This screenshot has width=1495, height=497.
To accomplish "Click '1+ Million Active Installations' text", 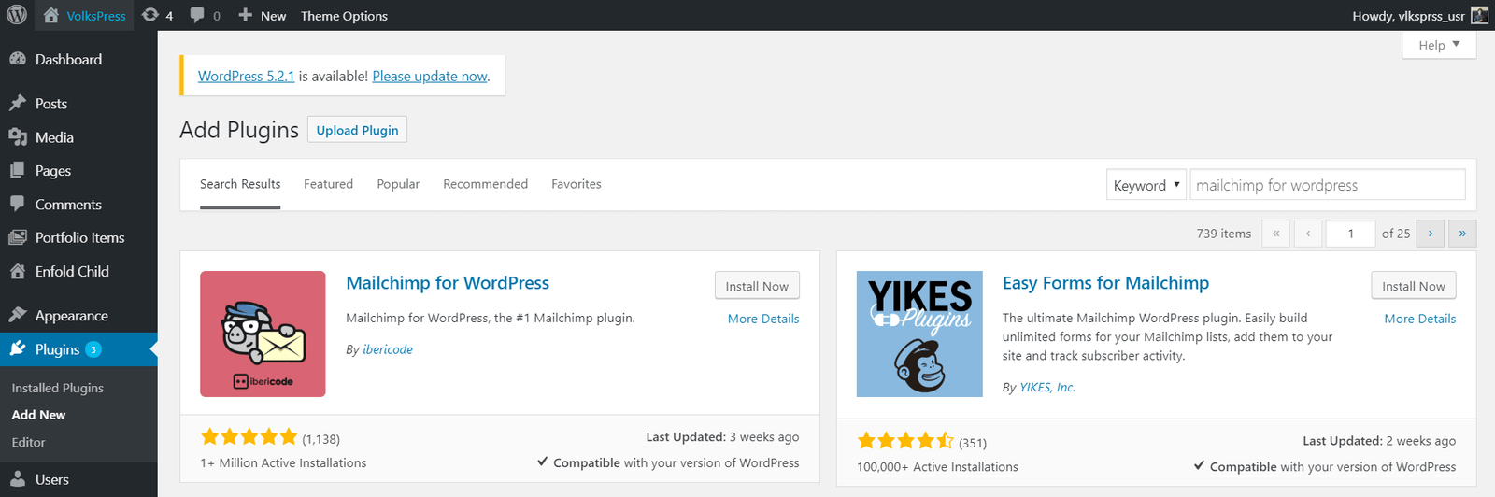I will pyautogui.click(x=283, y=462).
